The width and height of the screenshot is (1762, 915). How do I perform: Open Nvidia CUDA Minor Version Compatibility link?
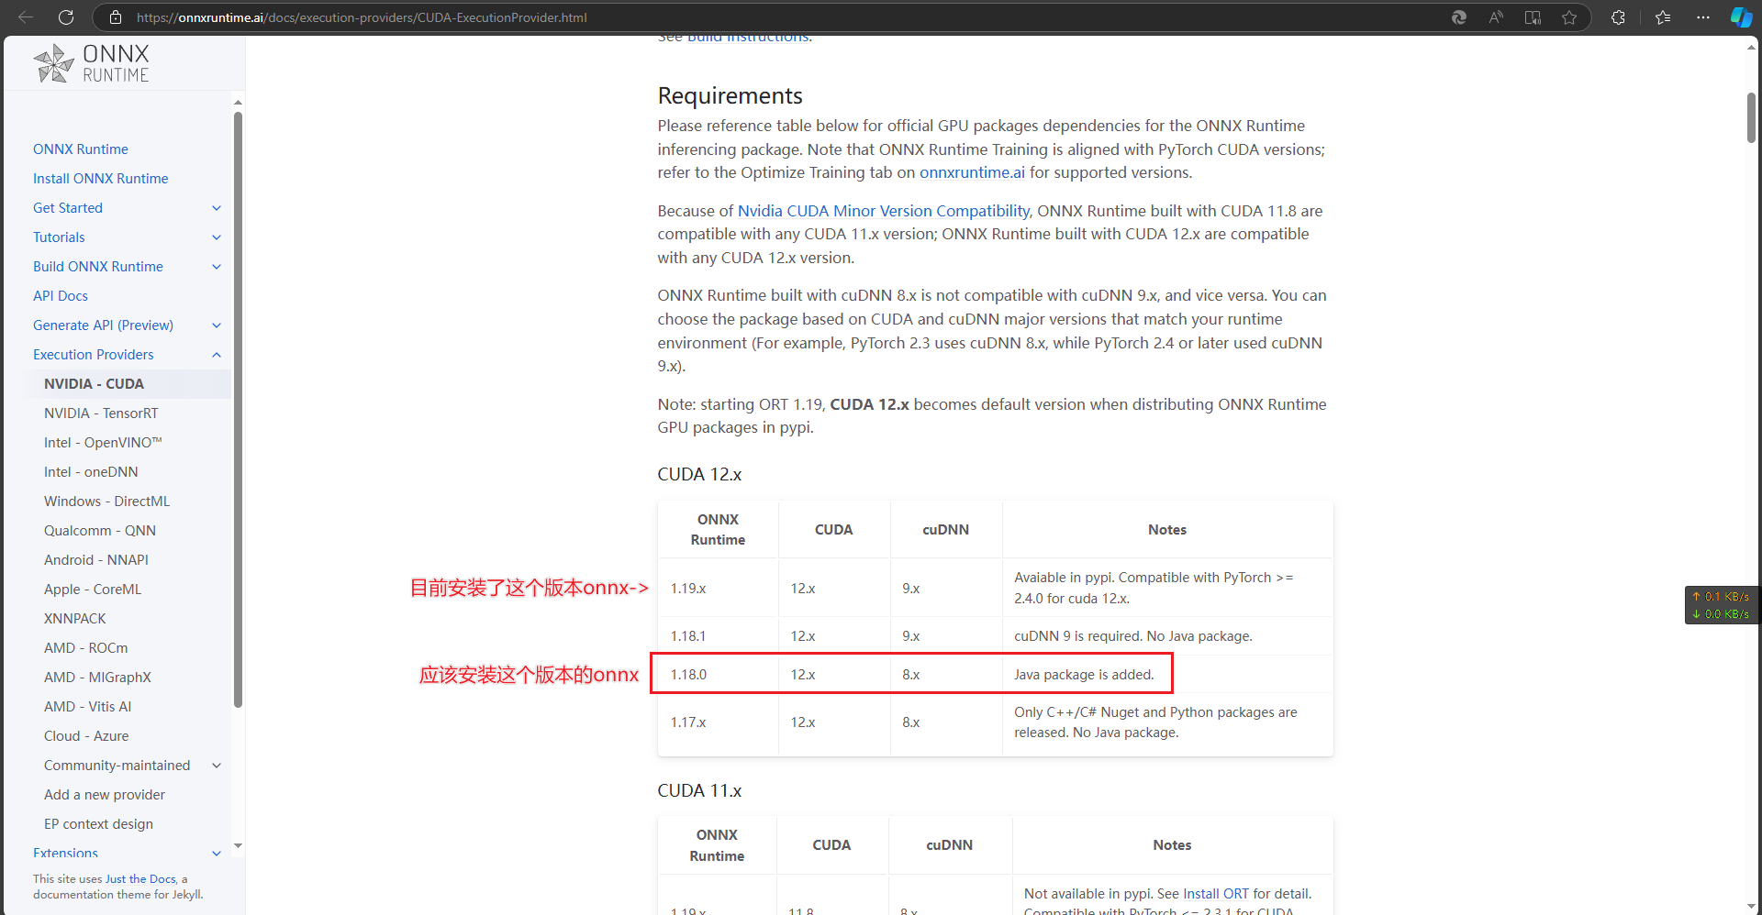[883, 211]
